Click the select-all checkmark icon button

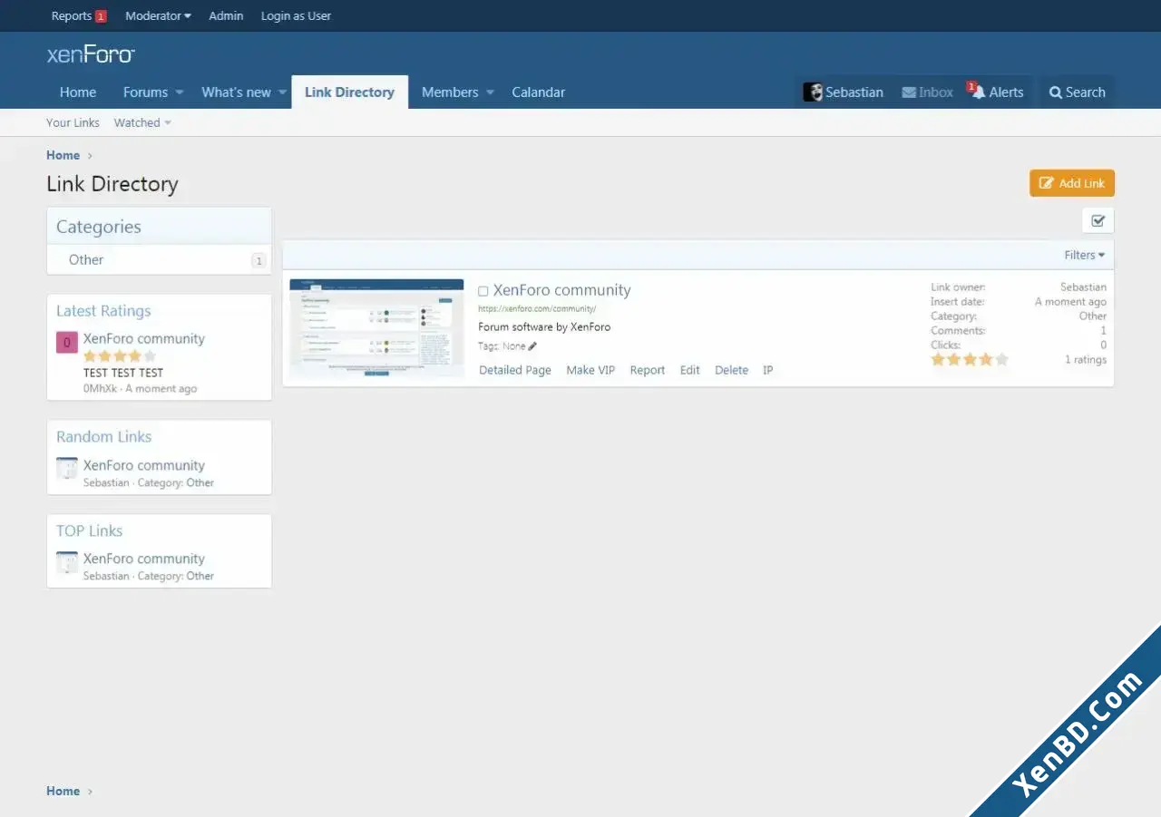coord(1098,220)
